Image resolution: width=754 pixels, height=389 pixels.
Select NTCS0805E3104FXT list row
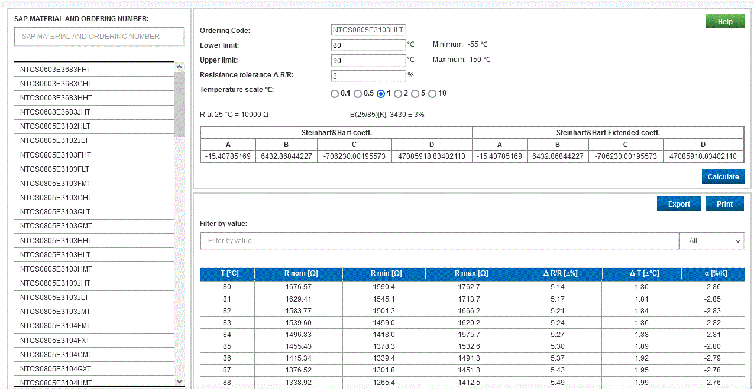point(94,340)
